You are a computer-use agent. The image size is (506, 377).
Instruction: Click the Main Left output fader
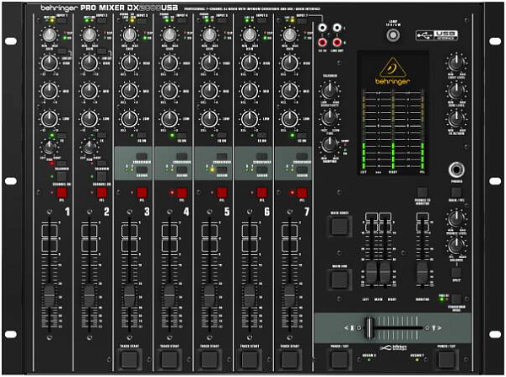tap(371, 272)
